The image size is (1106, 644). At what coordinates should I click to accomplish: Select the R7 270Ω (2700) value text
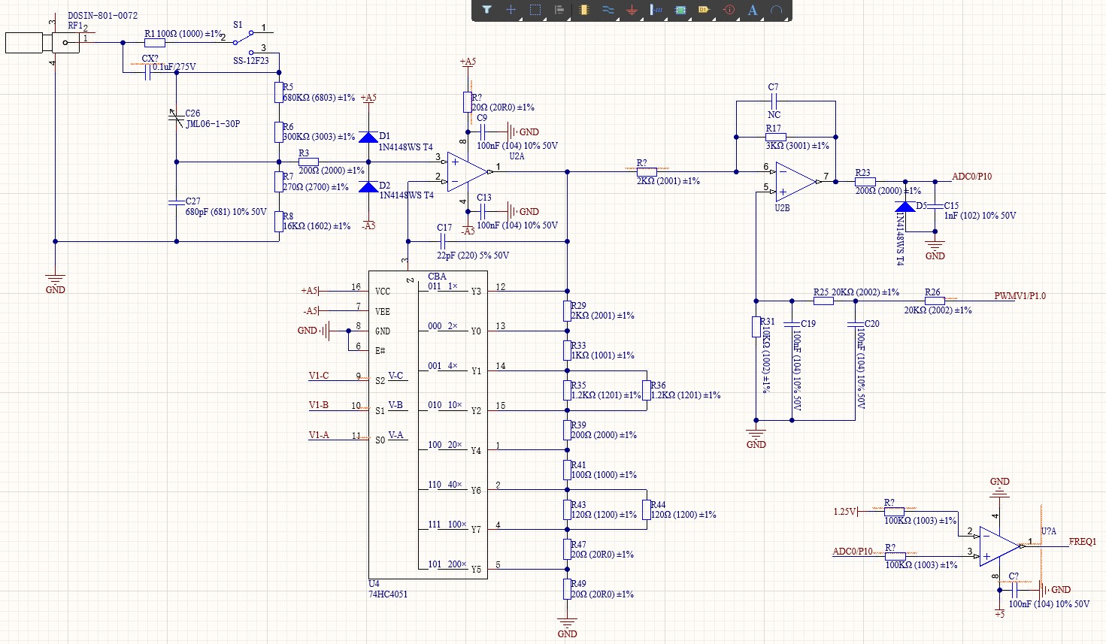(x=316, y=187)
